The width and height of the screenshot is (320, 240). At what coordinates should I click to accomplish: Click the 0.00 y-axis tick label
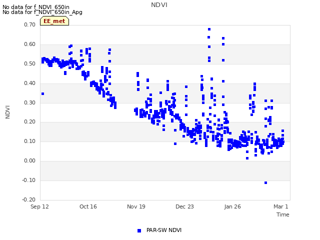[30, 161]
